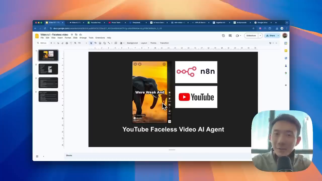
Task: Open the Slideshow options dropdown arrow
Action: pyautogui.click(x=260, y=36)
